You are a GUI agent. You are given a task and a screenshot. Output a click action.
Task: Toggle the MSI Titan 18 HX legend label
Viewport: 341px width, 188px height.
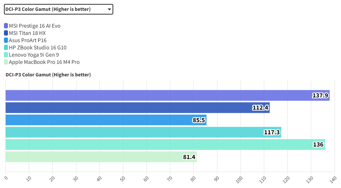(x=27, y=33)
